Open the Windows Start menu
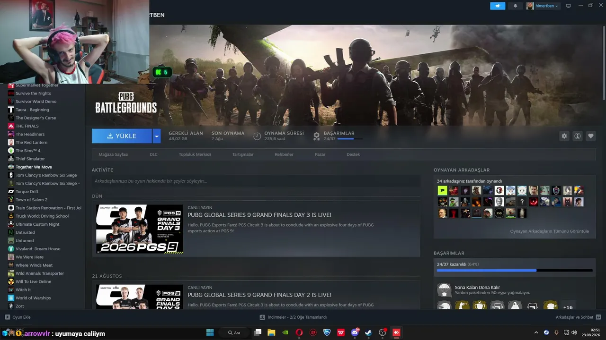 [210, 332]
